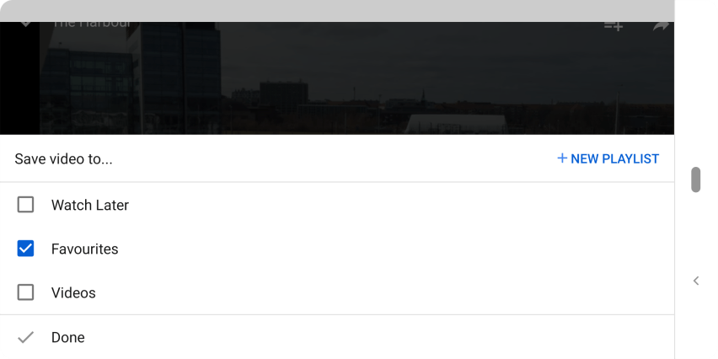The width and height of the screenshot is (718, 359).
Task: Share the video using the arrow icon
Action: point(661,26)
